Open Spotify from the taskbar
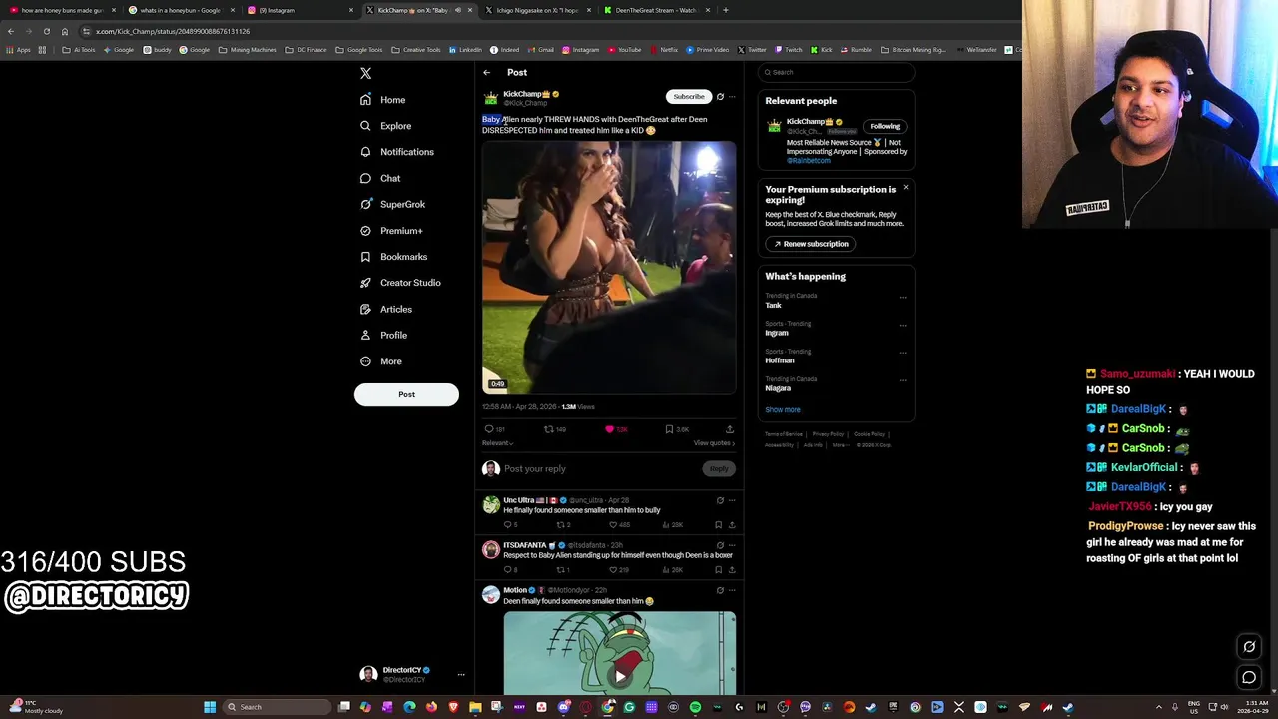 [x=695, y=707]
